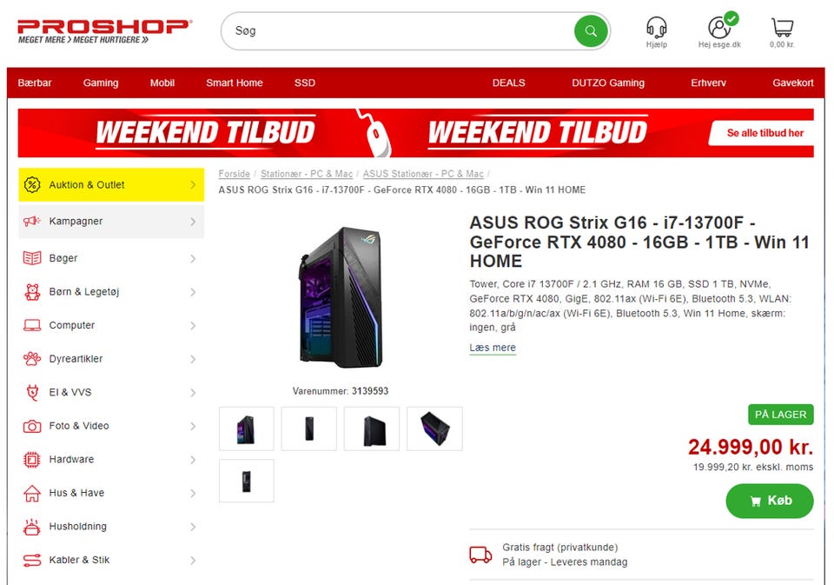
Task: Click the green Køb button
Action: point(770,501)
